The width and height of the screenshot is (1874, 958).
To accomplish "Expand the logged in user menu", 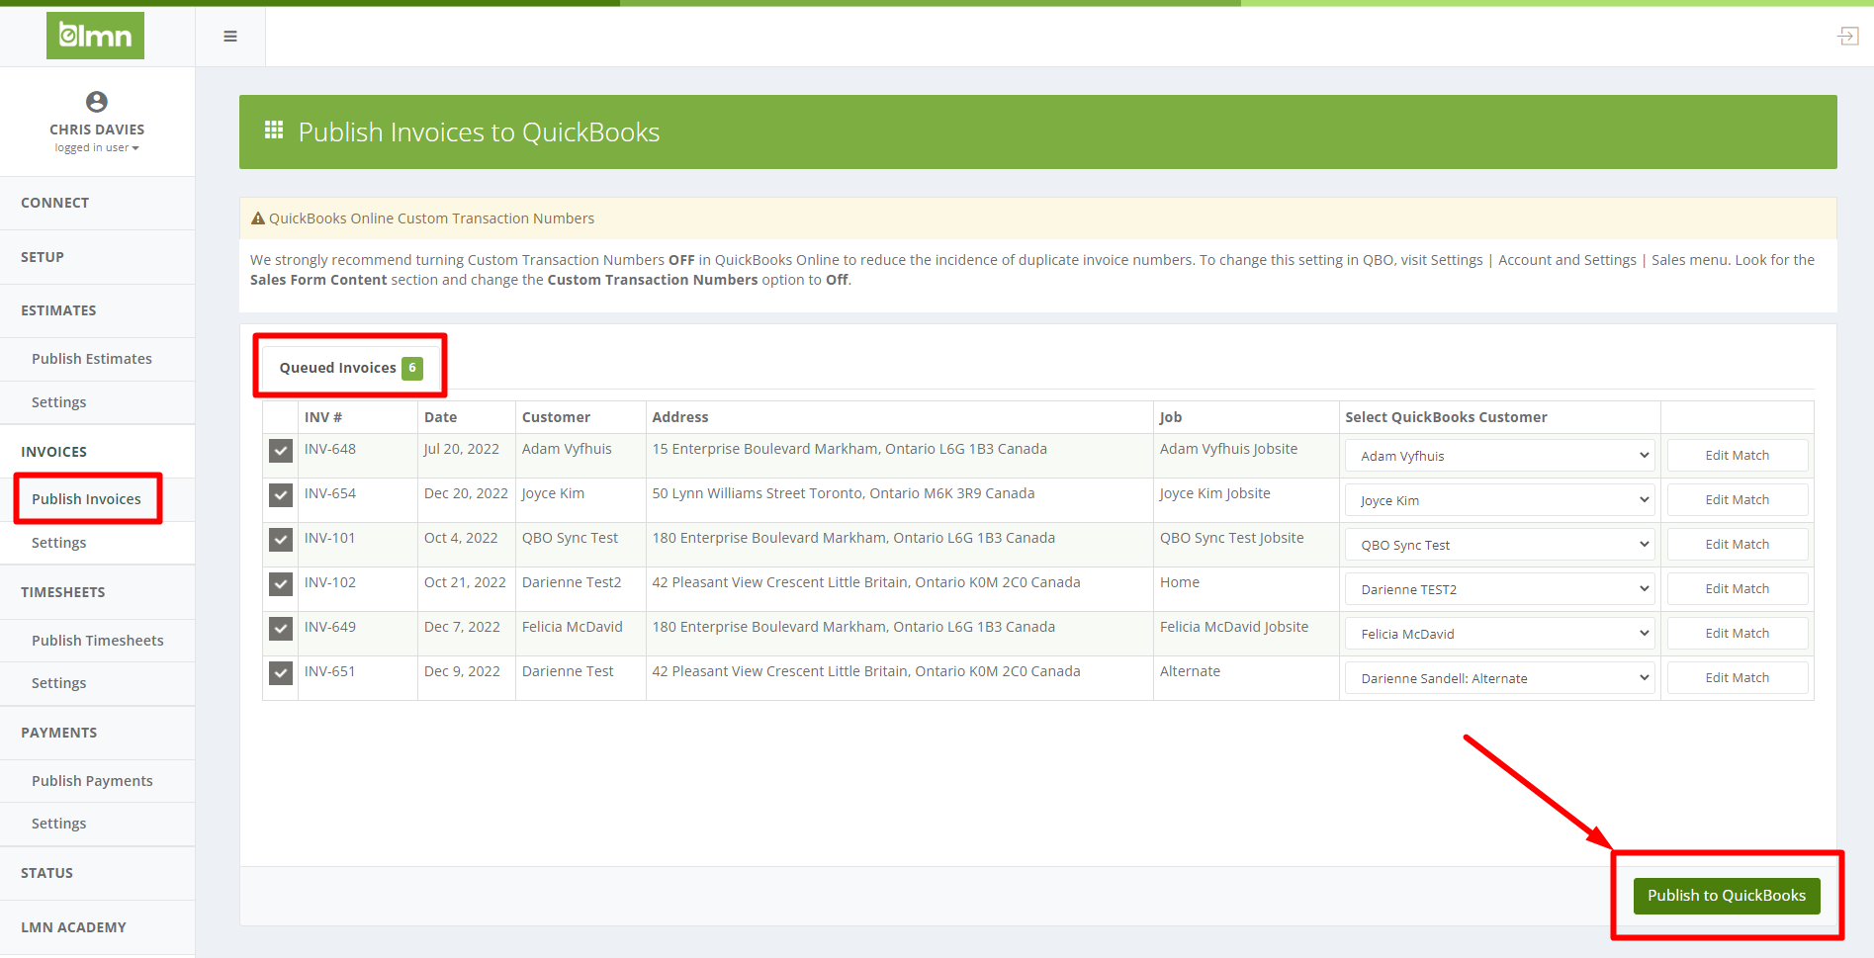I will point(97,147).
